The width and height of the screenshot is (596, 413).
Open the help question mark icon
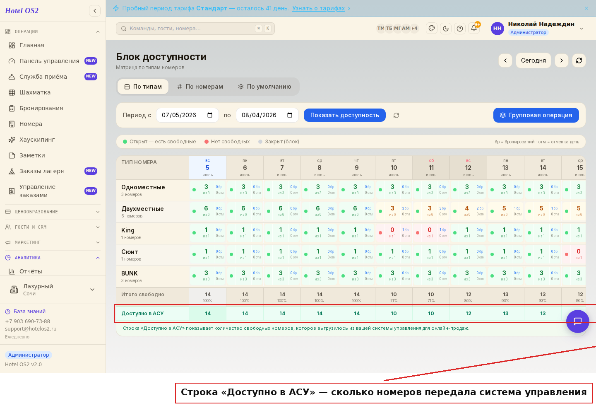[x=460, y=28]
